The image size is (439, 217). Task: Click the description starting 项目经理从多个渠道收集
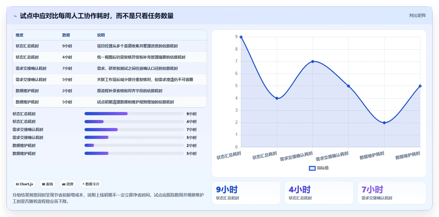pos(137,46)
